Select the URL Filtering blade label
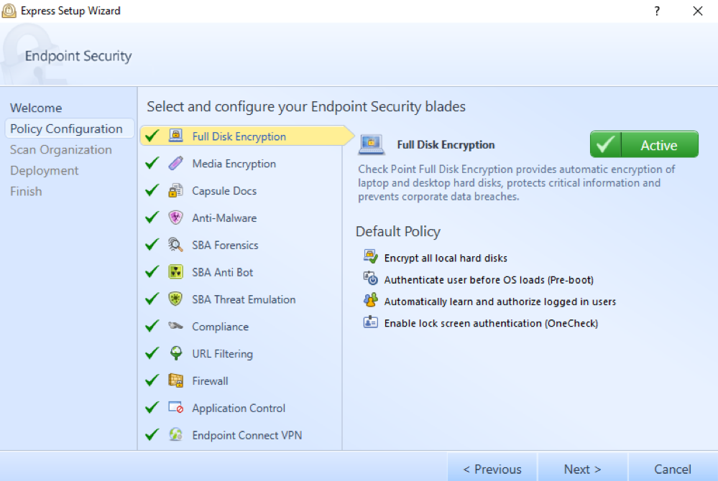718x481 pixels. tap(223, 354)
